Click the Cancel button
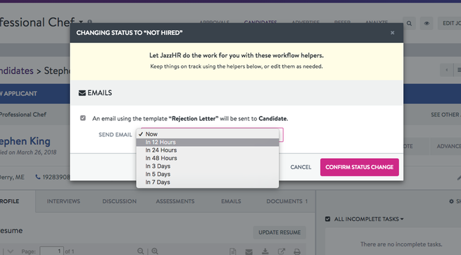Viewport: 461px width, 255px height. [300, 167]
